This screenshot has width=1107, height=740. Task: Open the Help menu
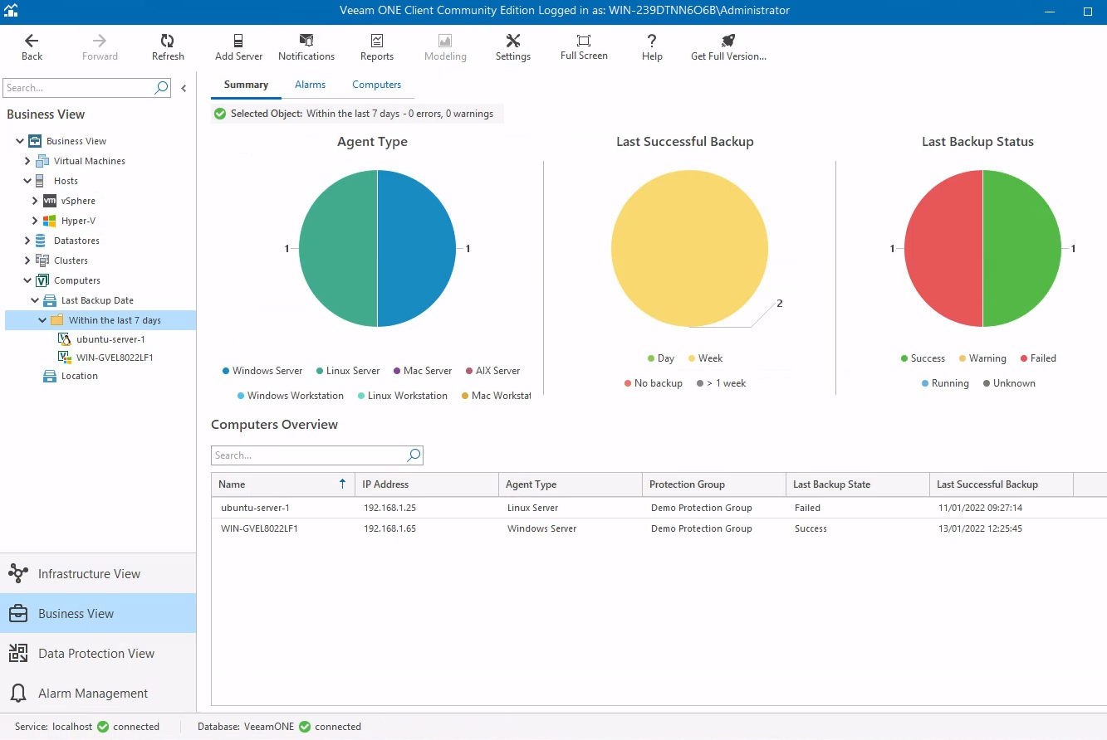652,47
